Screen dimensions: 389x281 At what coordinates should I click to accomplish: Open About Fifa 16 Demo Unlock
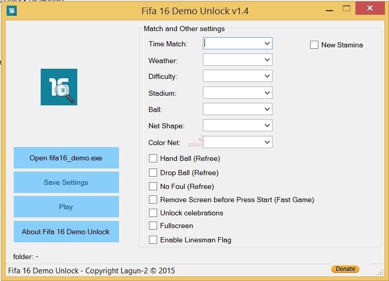(66, 231)
